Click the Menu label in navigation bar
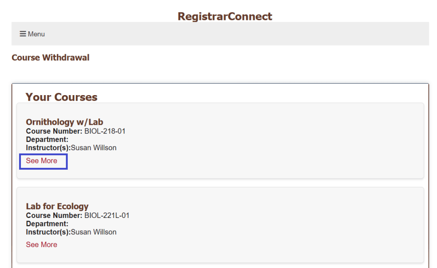 (x=36, y=34)
